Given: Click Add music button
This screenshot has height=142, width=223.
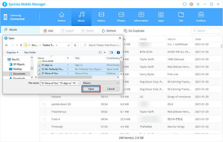Looking at the screenshot, I should (48, 31).
